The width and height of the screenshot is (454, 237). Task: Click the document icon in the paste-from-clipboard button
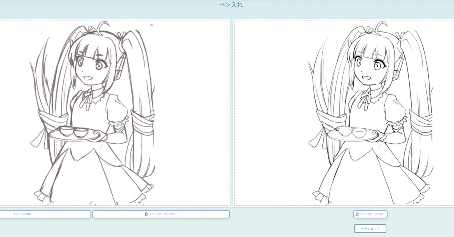(146, 214)
